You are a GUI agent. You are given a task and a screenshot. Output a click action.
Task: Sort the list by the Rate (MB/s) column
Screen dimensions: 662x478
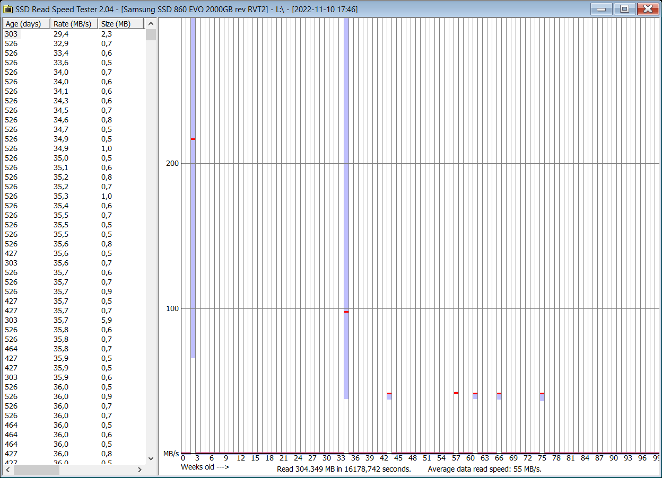coord(72,23)
